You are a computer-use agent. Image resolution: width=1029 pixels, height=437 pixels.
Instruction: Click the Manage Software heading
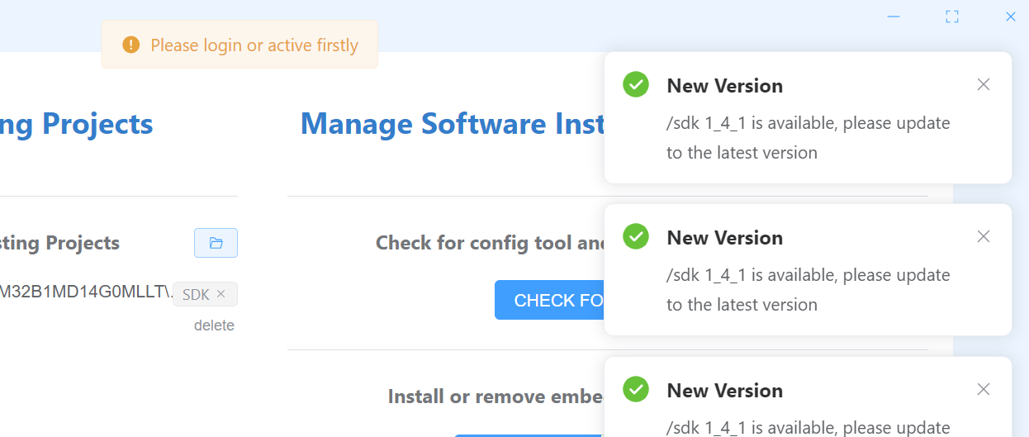[x=453, y=124]
